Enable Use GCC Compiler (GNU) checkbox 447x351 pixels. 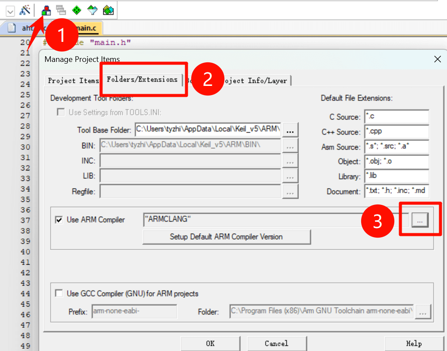click(59, 293)
